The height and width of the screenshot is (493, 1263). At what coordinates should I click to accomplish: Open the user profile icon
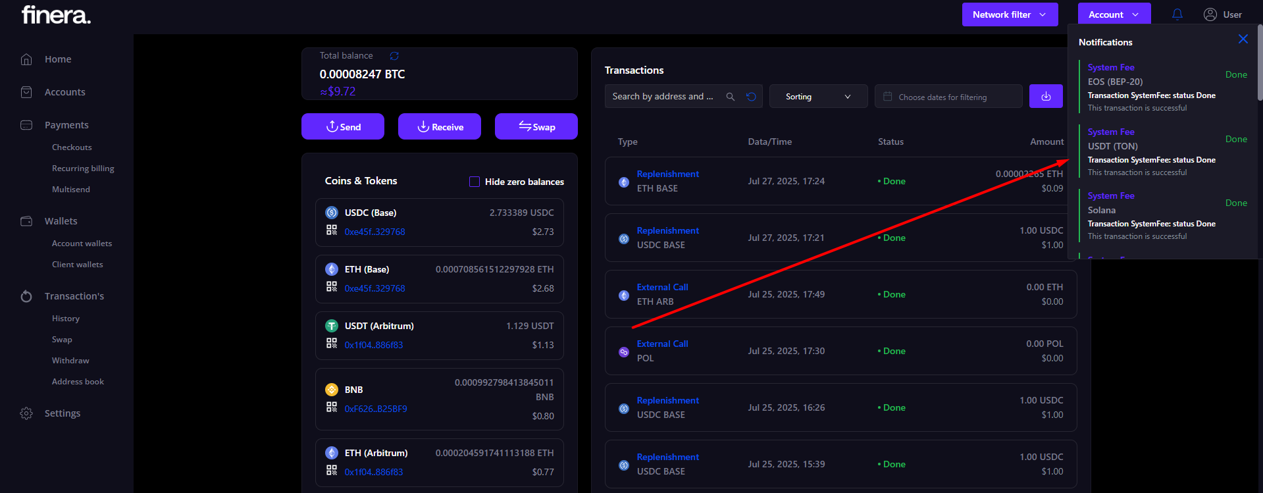(x=1210, y=14)
